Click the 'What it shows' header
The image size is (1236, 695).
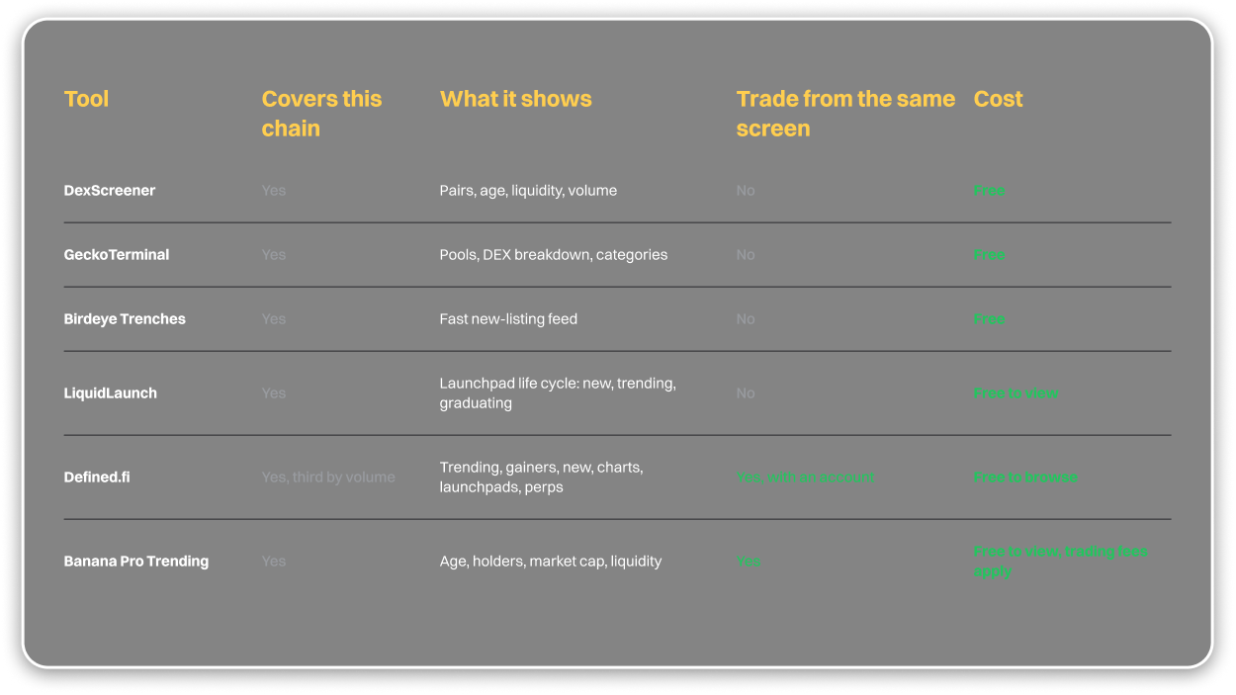click(x=515, y=99)
